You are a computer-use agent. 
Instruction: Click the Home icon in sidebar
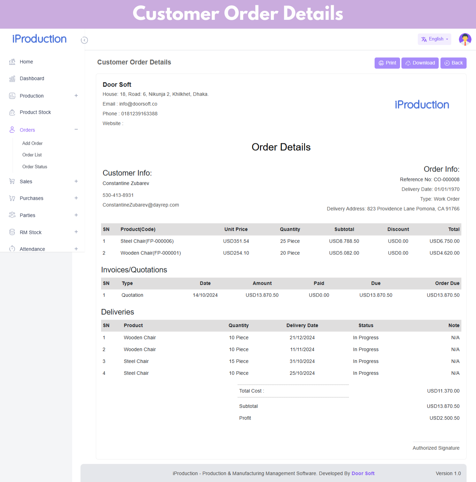[12, 62]
